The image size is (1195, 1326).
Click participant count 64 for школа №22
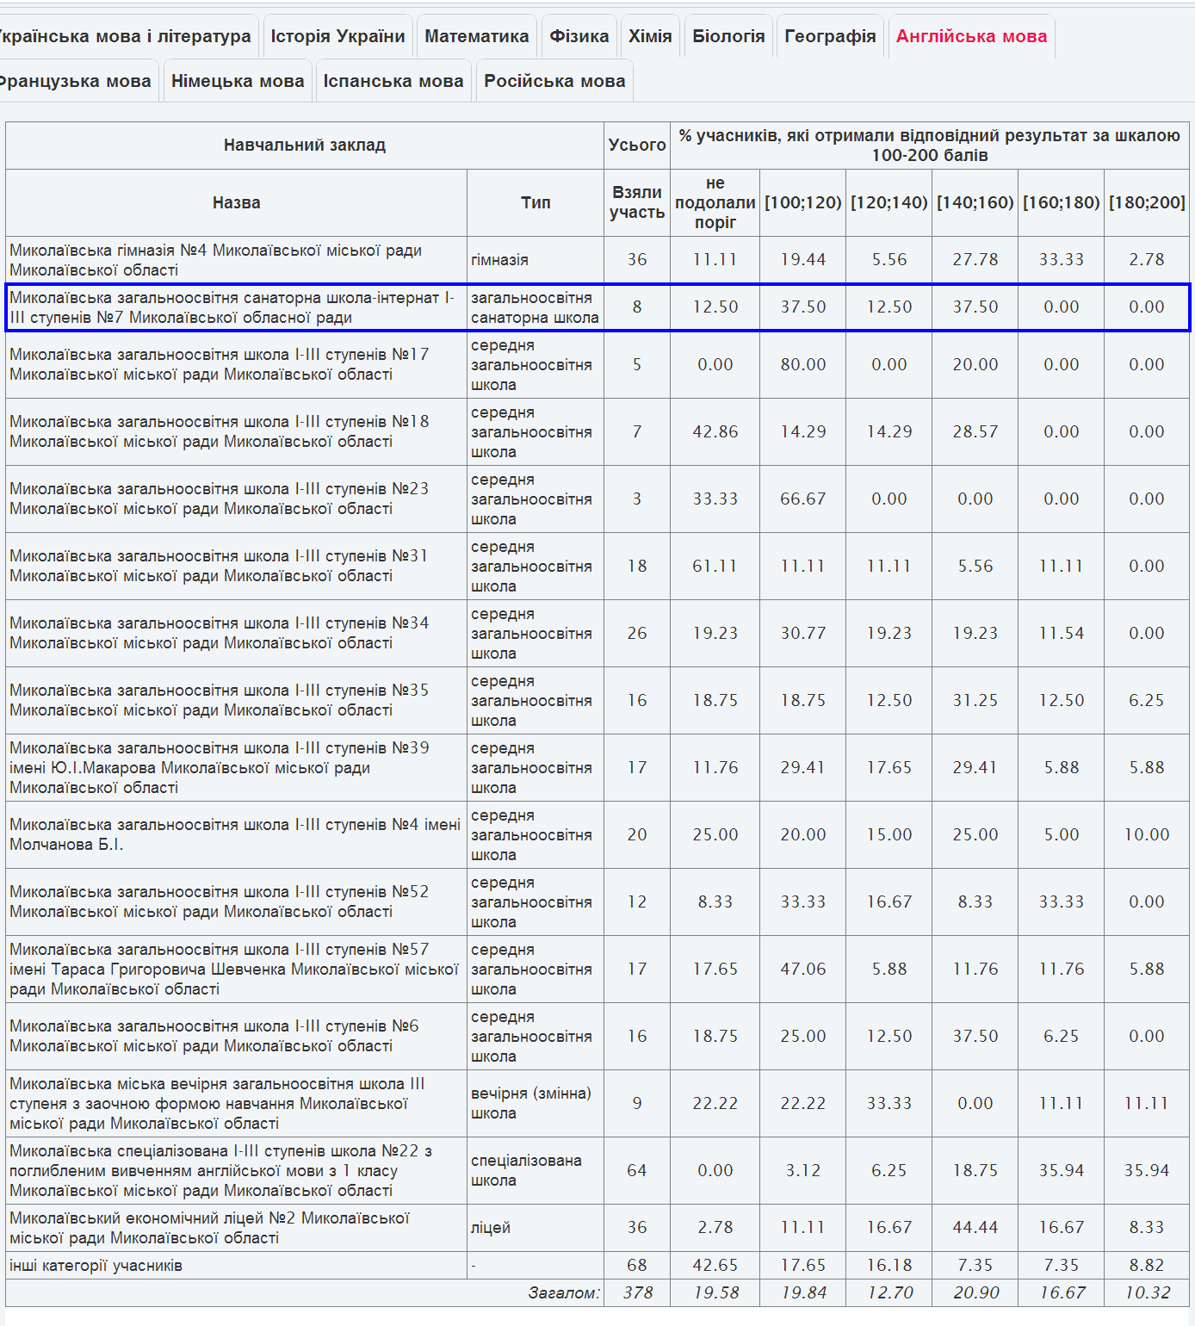point(637,1170)
